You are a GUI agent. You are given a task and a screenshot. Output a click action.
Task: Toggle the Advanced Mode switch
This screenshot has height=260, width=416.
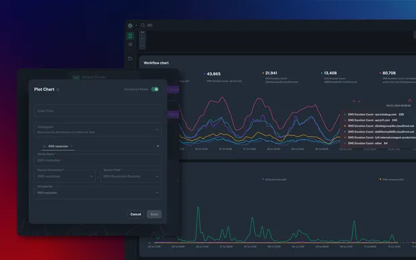pos(155,89)
